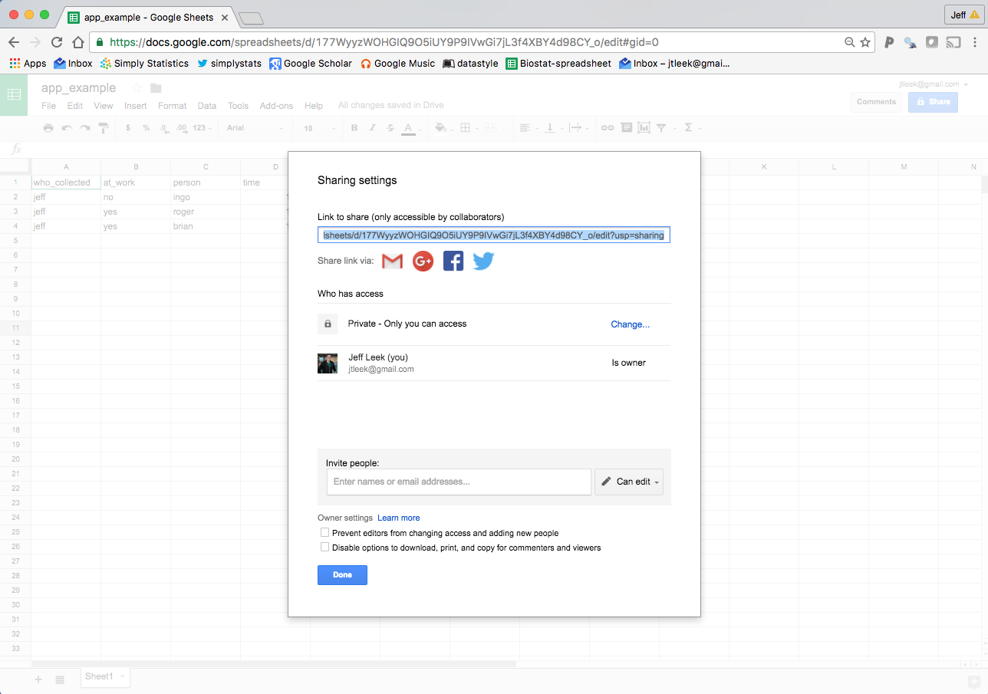Click the Change... access link
The image size is (988, 694).
coord(630,324)
